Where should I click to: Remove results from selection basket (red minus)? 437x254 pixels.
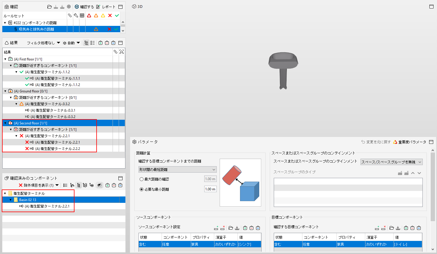(107, 43)
